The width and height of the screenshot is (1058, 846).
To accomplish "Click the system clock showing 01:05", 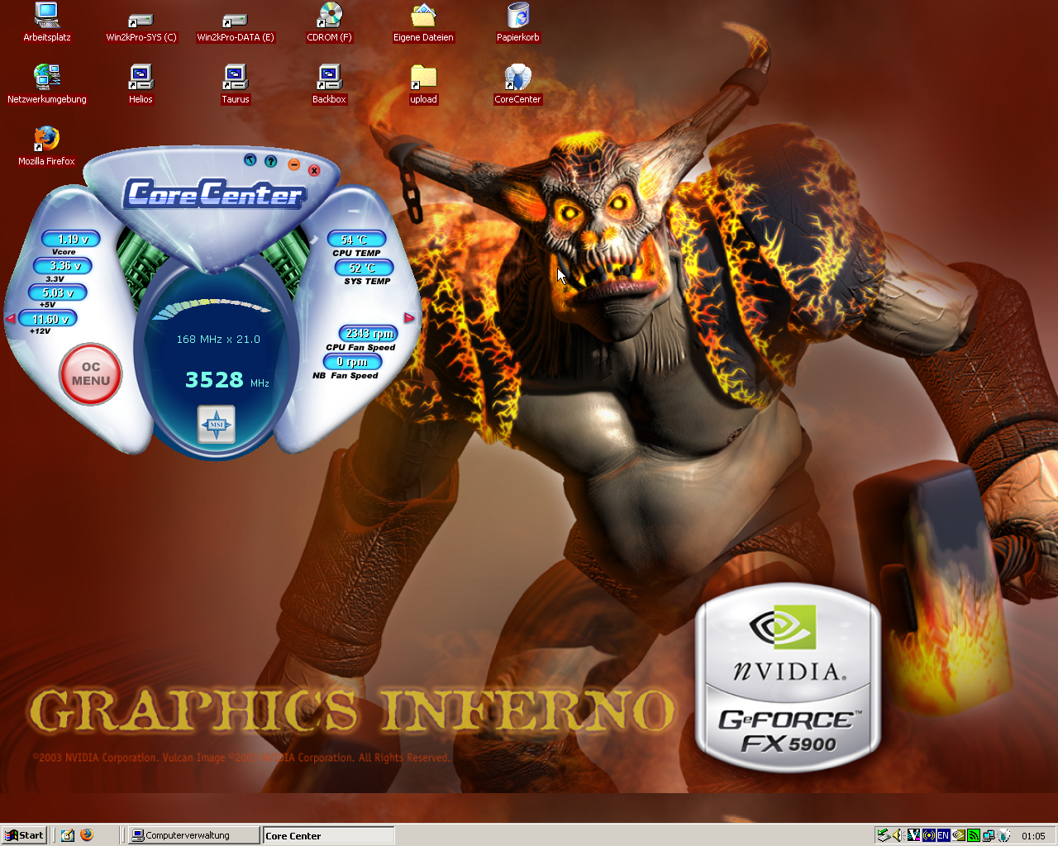I will (1033, 836).
